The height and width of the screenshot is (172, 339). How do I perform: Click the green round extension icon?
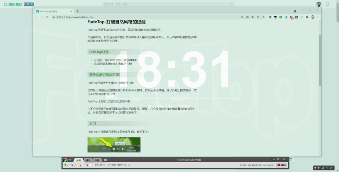point(281,17)
